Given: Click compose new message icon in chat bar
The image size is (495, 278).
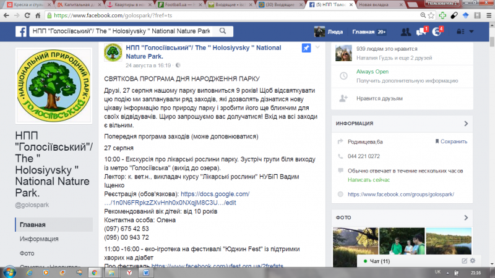Looking at the screenshot, I should (x=464, y=261).
